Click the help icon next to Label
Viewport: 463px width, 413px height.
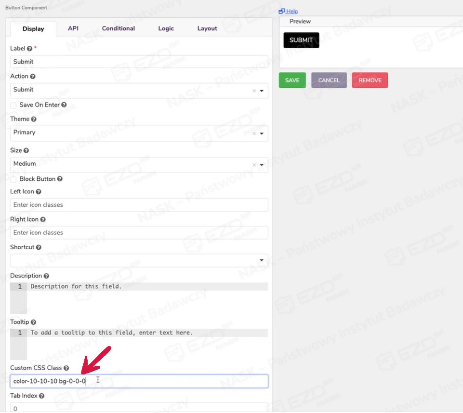click(29, 49)
